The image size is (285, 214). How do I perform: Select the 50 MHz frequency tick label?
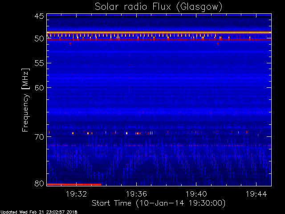[39, 39]
